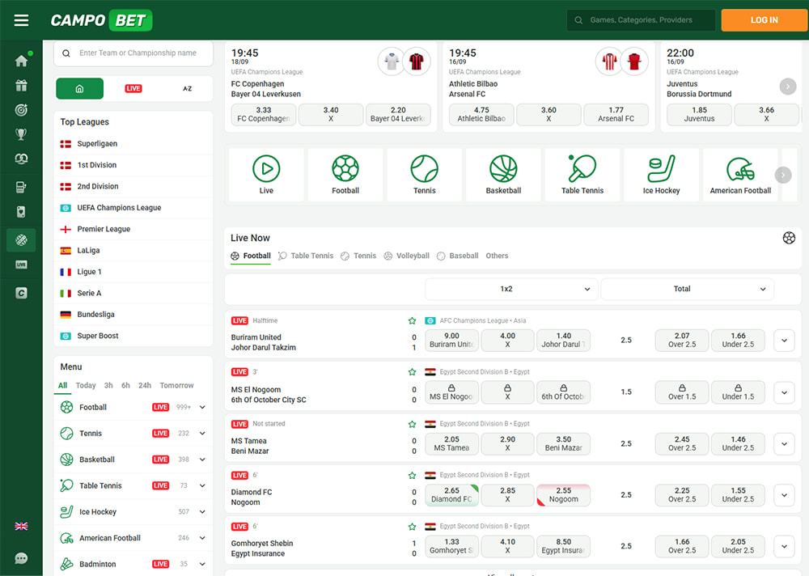
Task: Expand the Football menu item chevron
Action: (202, 408)
